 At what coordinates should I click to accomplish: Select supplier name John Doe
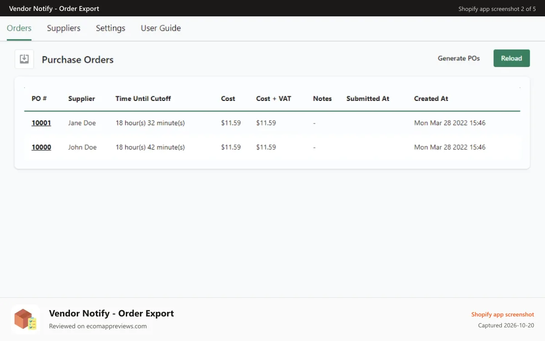coord(83,147)
